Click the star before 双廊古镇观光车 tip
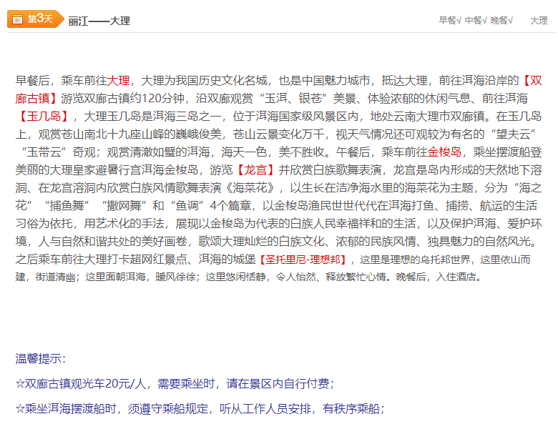The width and height of the screenshot is (558, 429). tap(20, 384)
